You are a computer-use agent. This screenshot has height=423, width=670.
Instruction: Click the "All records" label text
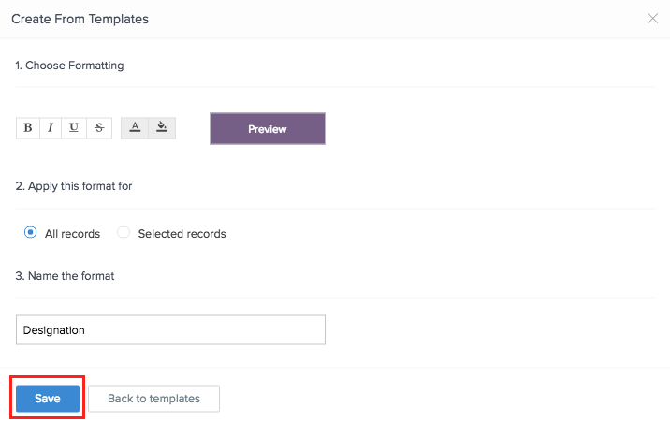click(x=72, y=234)
